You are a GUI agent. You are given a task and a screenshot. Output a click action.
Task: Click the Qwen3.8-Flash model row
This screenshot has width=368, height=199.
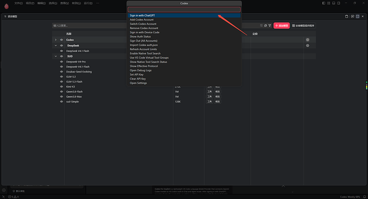[x=184, y=92]
